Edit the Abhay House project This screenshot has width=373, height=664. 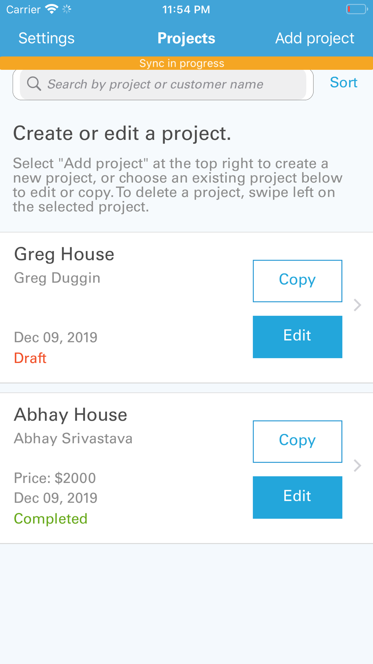298,497
